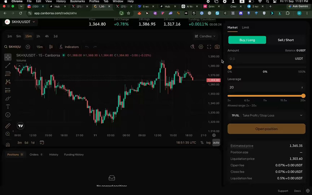Click the leverage slider handle at 20x

pyautogui.click(x=303, y=96)
